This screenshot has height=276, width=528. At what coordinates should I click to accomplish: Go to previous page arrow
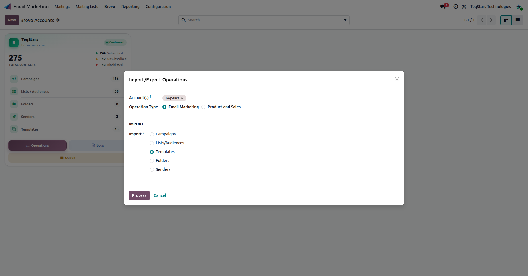(482, 20)
